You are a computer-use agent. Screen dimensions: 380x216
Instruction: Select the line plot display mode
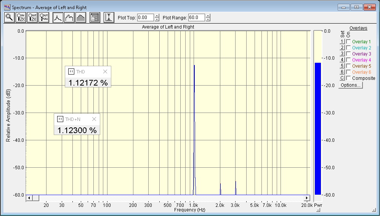(x=58, y=17)
